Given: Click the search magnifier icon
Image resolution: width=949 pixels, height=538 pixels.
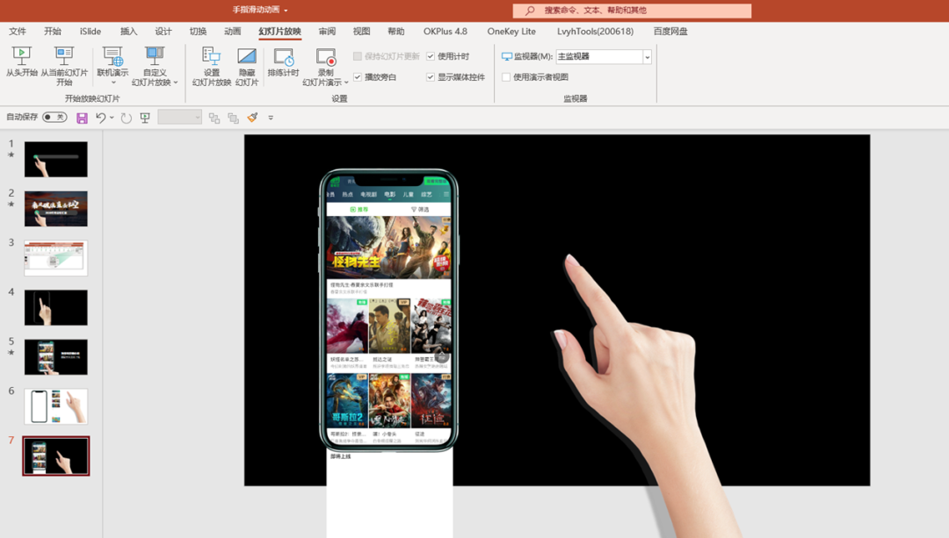Looking at the screenshot, I should tap(530, 11).
